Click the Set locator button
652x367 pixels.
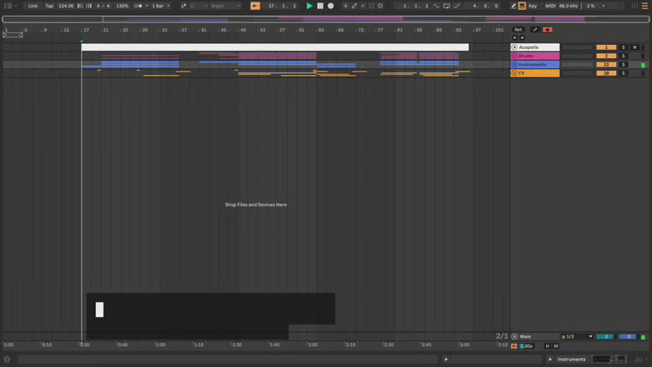click(x=518, y=29)
